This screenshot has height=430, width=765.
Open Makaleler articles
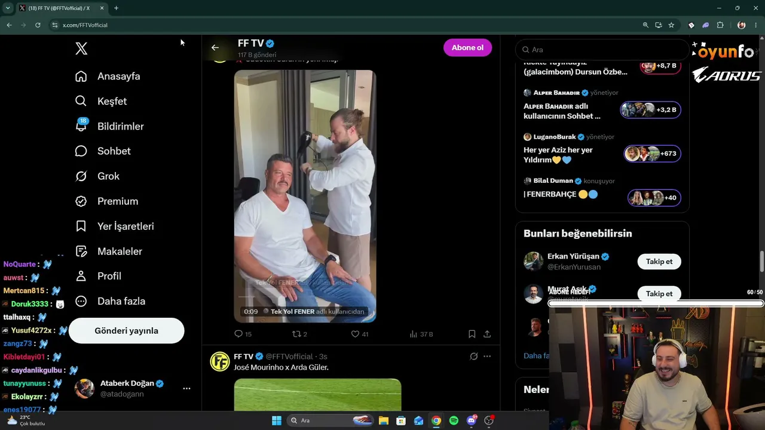click(x=108, y=251)
